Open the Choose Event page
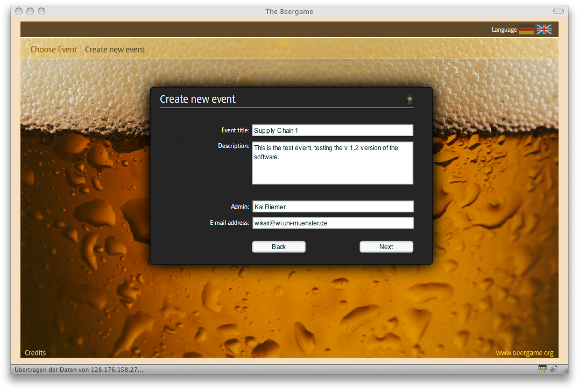 point(54,49)
